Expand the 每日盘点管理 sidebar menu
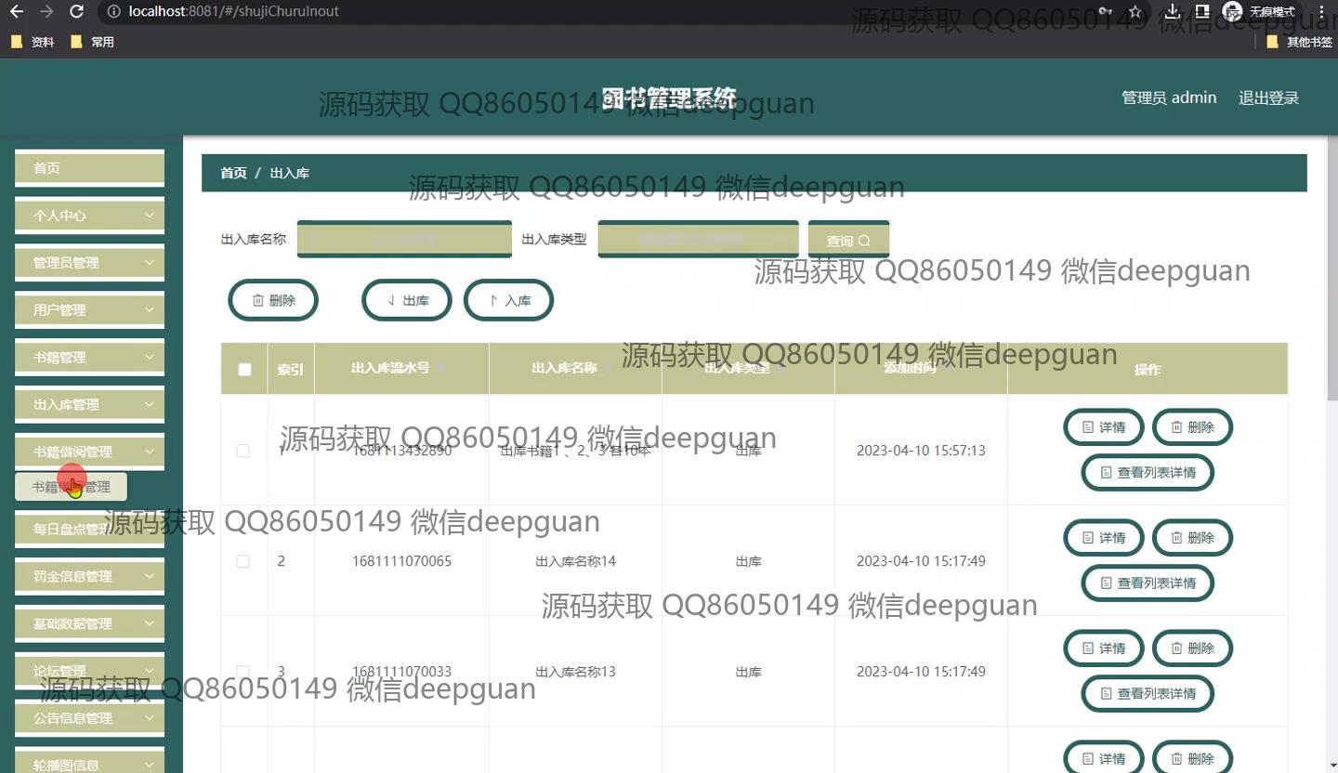The width and height of the screenshot is (1338, 773). tap(89, 529)
